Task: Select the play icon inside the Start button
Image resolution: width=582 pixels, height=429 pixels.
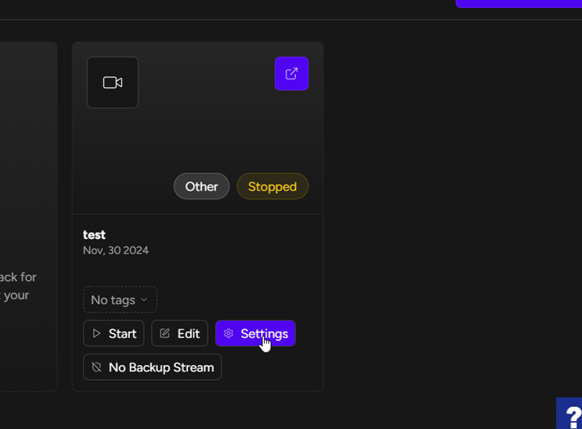Action: [x=96, y=333]
